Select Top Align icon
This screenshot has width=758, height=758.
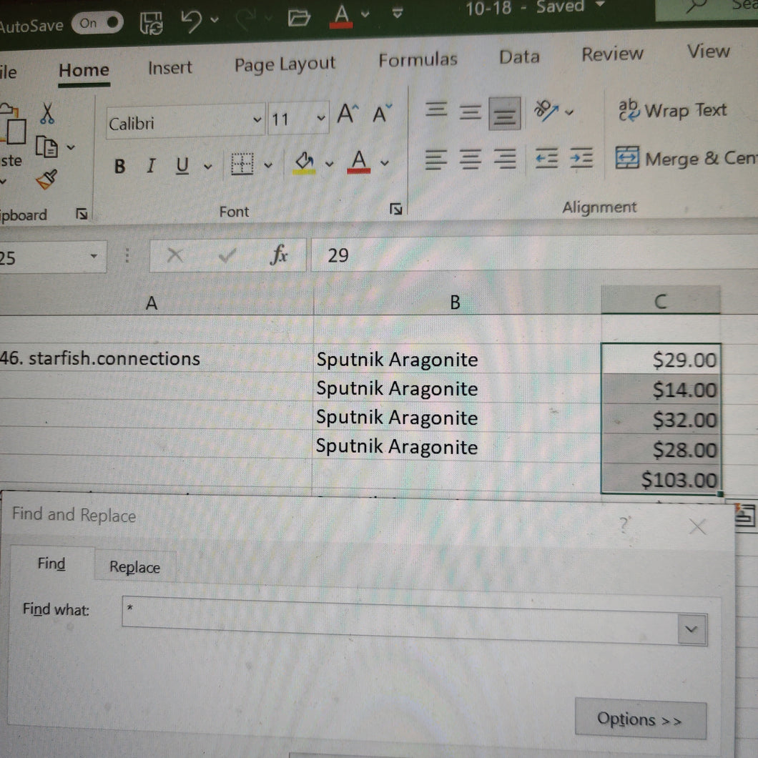click(x=436, y=109)
